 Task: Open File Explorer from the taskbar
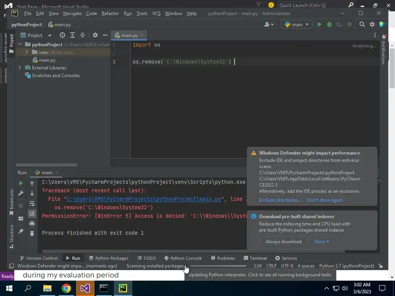click(47, 288)
